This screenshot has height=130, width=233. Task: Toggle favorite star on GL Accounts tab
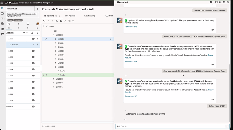coord(56,16)
